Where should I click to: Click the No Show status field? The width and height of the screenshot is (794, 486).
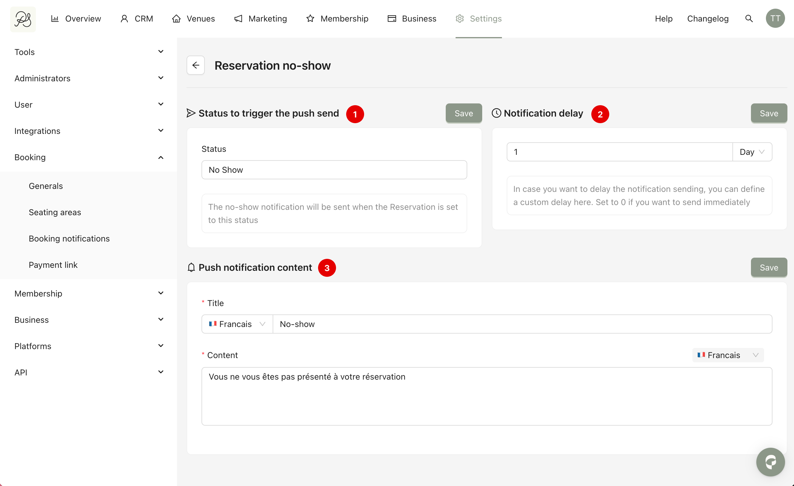pyautogui.click(x=334, y=170)
